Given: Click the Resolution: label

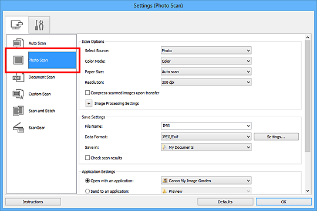Looking at the screenshot, I should (x=95, y=83).
